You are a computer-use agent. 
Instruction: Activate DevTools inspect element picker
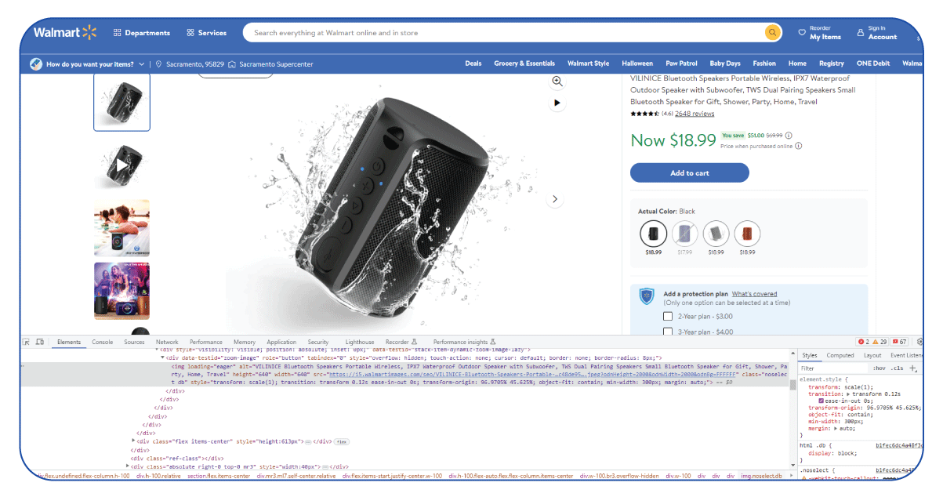pyautogui.click(x=27, y=343)
